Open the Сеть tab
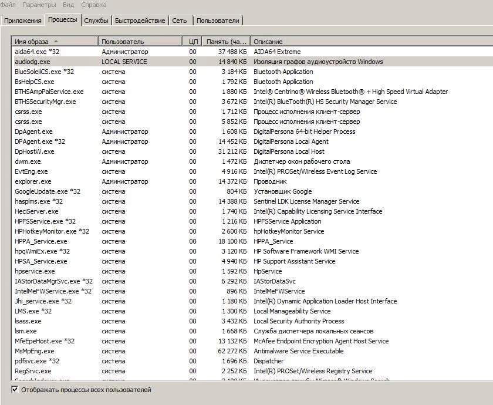This screenshot has width=493, height=405. point(180,19)
